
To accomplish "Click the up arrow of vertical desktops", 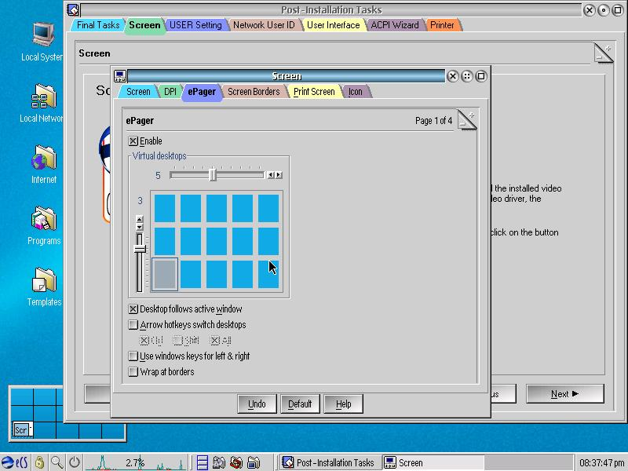I will [x=140, y=219].
